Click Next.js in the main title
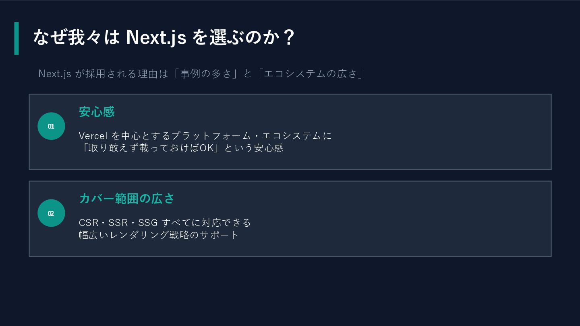 156,37
